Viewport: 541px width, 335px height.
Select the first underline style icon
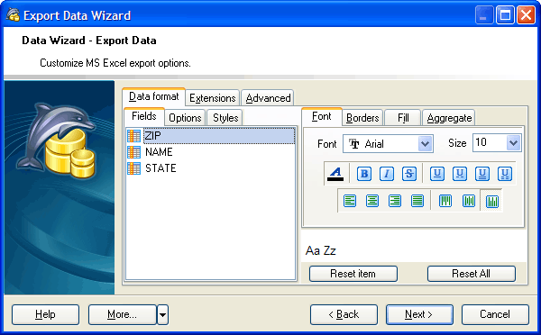click(x=437, y=174)
